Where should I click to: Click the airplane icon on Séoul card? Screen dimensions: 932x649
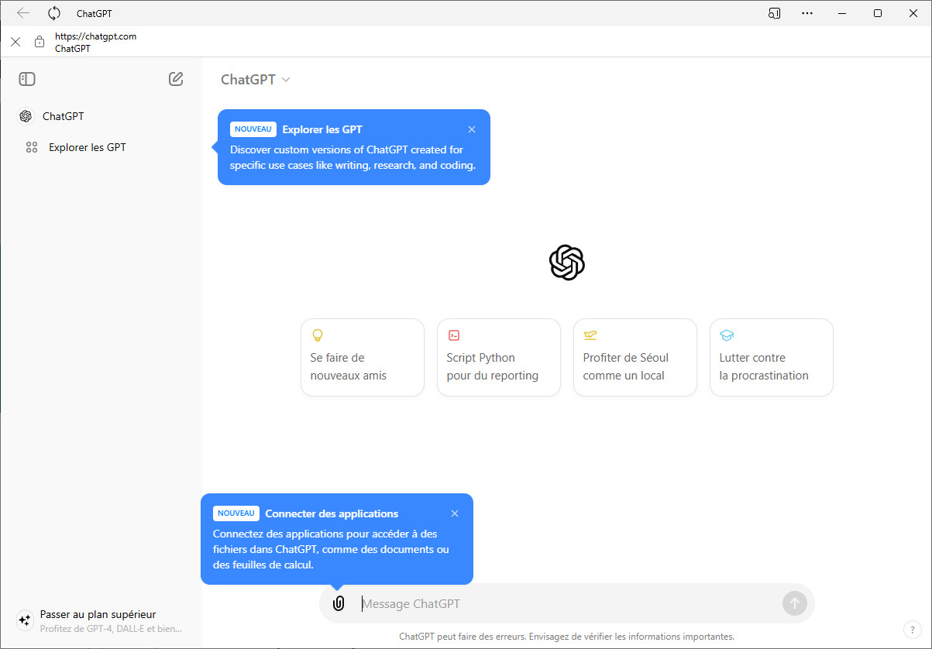tap(590, 335)
